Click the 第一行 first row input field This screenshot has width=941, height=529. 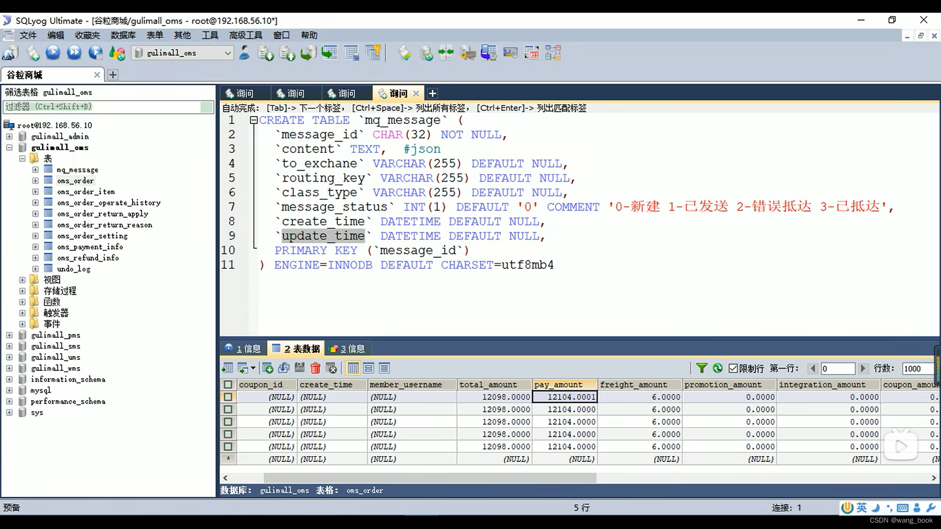(x=838, y=368)
